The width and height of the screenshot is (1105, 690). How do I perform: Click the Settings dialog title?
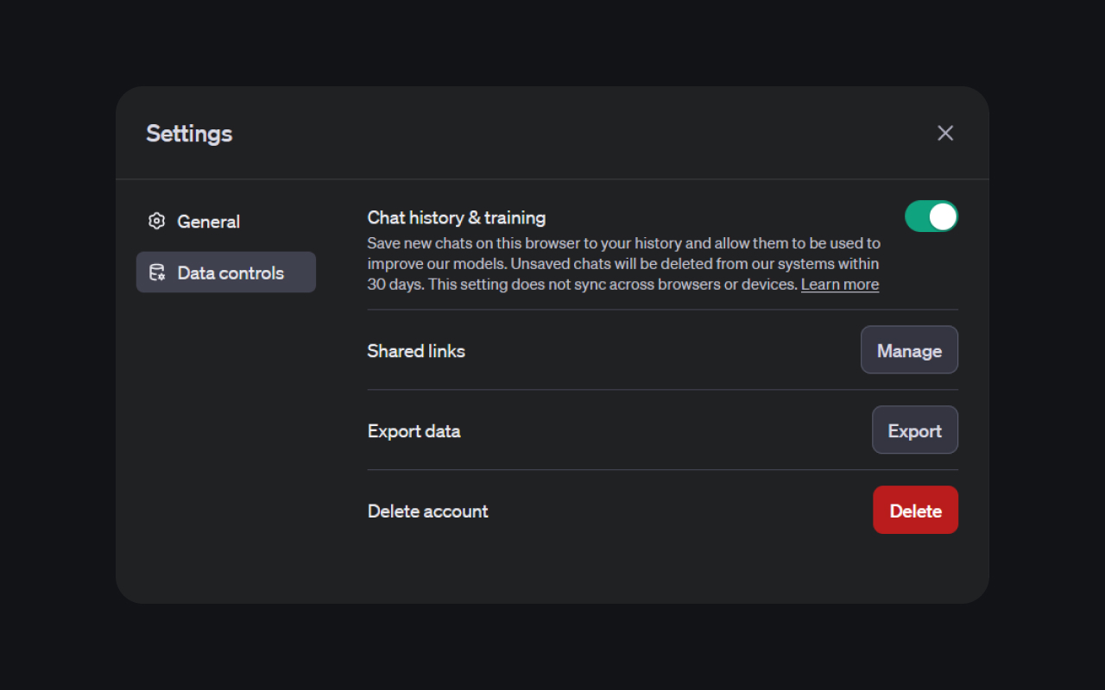point(188,133)
